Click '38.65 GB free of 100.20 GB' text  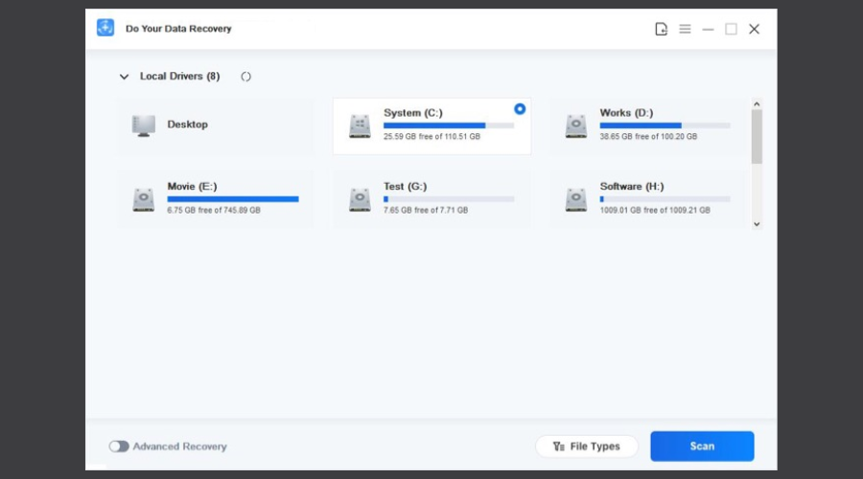click(x=648, y=136)
